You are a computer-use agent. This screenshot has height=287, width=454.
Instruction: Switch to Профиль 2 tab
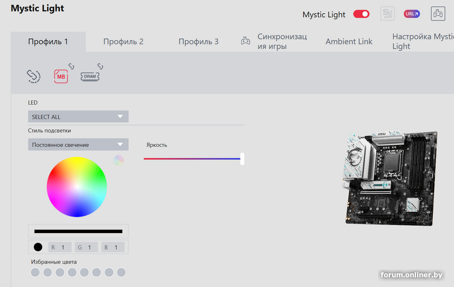click(123, 41)
